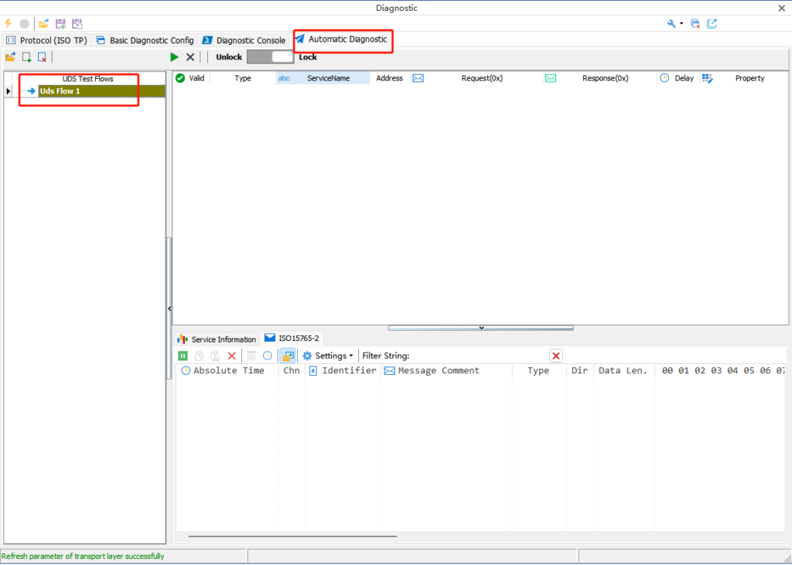Open the wrench tools dropdown arrow

[681, 24]
